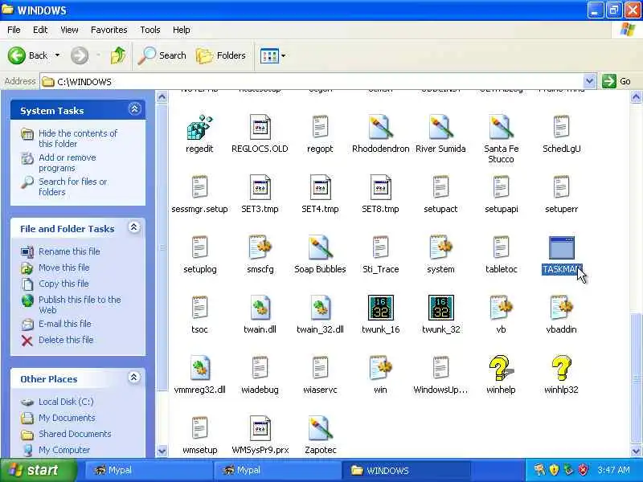Select the winhelp application icon
643x482 pixels.
point(501,368)
